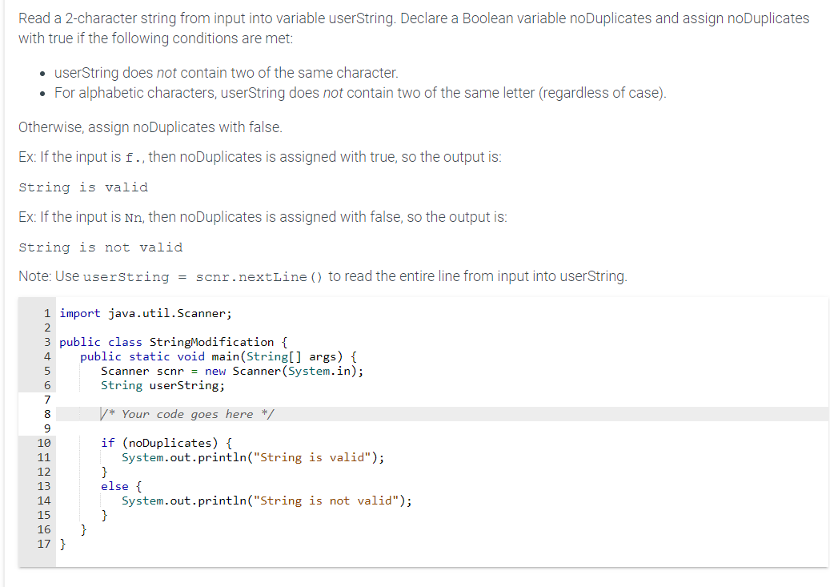Click line number 1 in the gutter
The image size is (830, 587).
click(x=46, y=313)
